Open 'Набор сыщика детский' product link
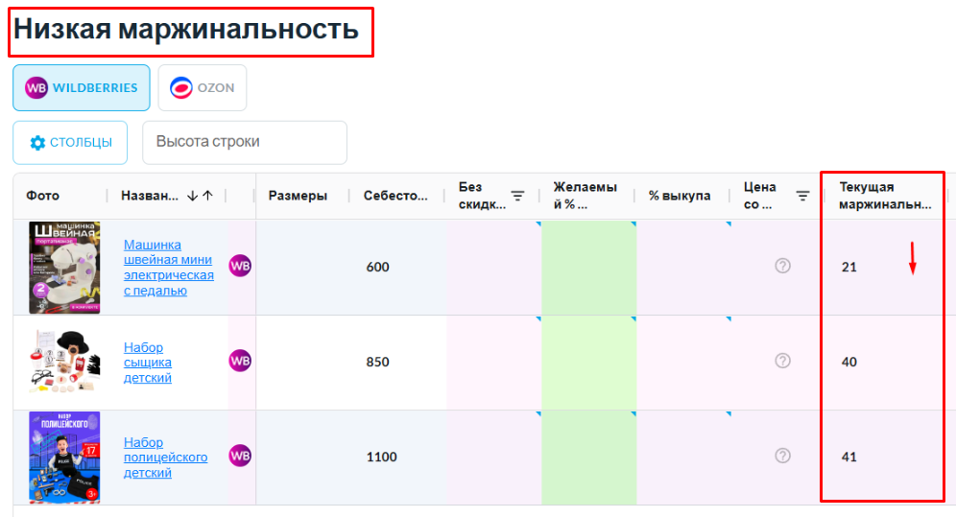The height and width of the screenshot is (517, 956). (x=148, y=363)
